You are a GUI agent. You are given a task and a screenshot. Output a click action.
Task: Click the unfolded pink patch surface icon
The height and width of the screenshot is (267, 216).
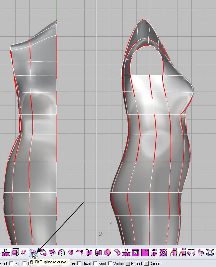[52, 252]
